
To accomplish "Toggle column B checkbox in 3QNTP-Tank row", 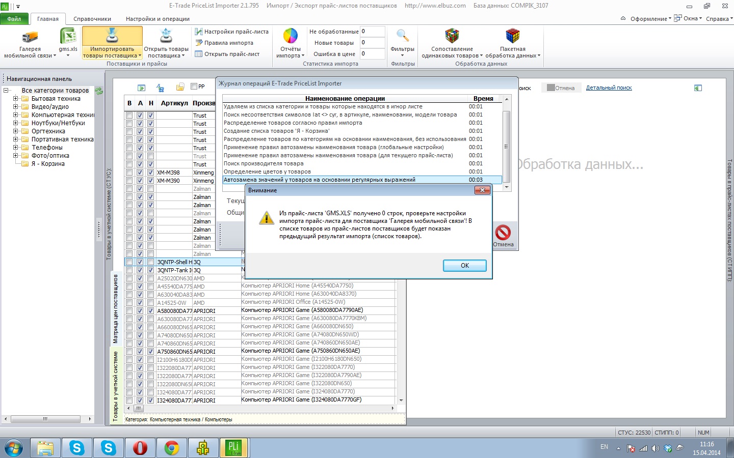I will pyautogui.click(x=129, y=270).
